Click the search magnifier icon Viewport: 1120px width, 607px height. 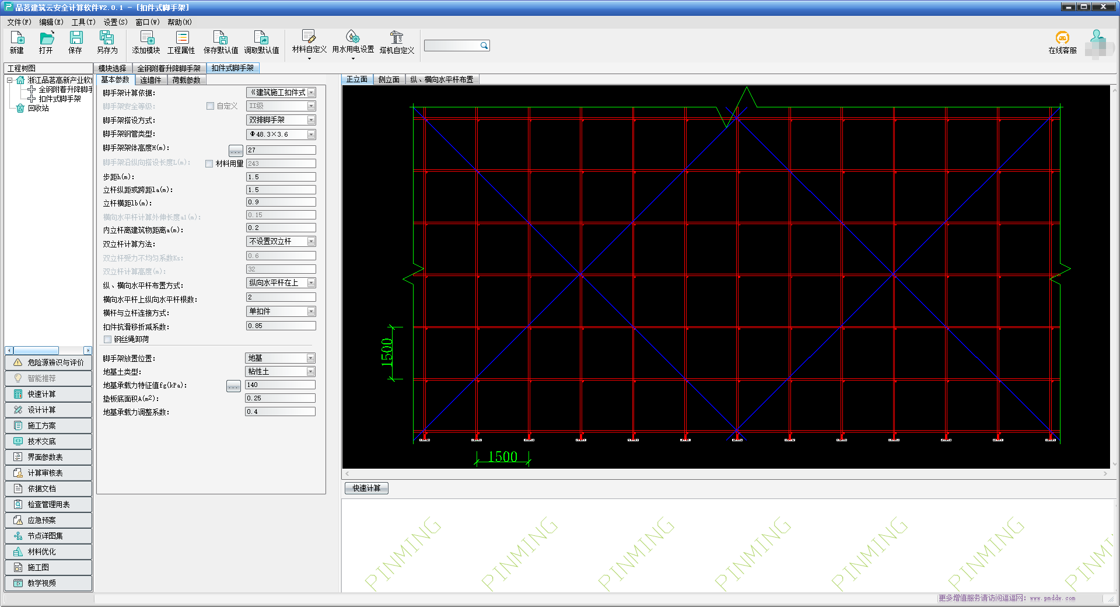[x=484, y=46]
